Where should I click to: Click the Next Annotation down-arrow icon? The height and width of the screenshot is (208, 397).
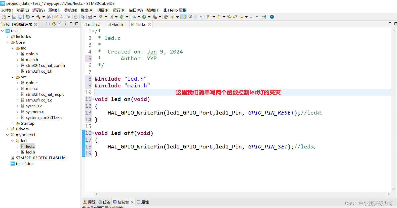coord(208,17)
